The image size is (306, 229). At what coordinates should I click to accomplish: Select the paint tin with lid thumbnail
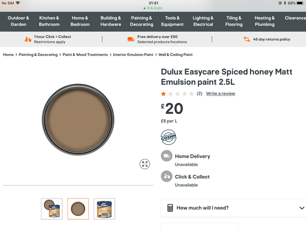click(52, 209)
